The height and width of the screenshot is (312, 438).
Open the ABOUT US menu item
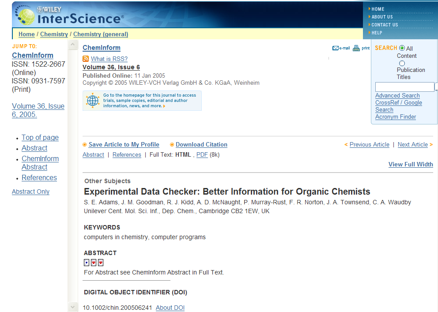pyautogui.click(x=382, y=17)
